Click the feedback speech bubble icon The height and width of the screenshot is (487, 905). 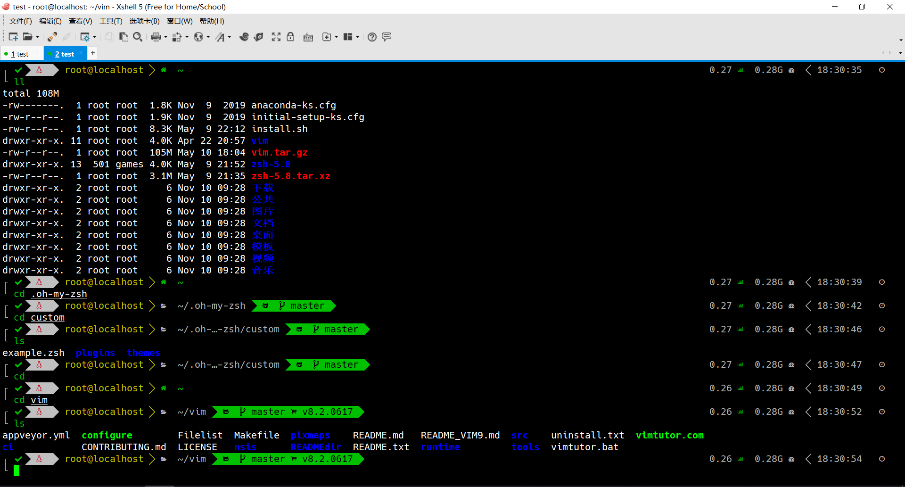[x=387, y=37]
